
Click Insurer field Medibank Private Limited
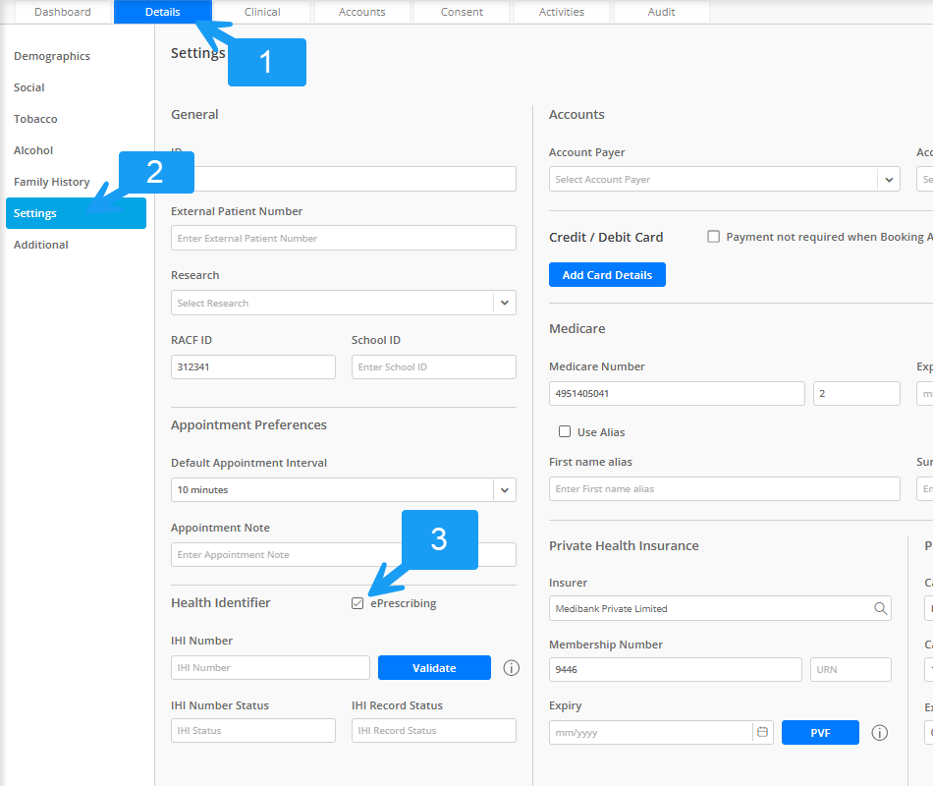[720, 608]
